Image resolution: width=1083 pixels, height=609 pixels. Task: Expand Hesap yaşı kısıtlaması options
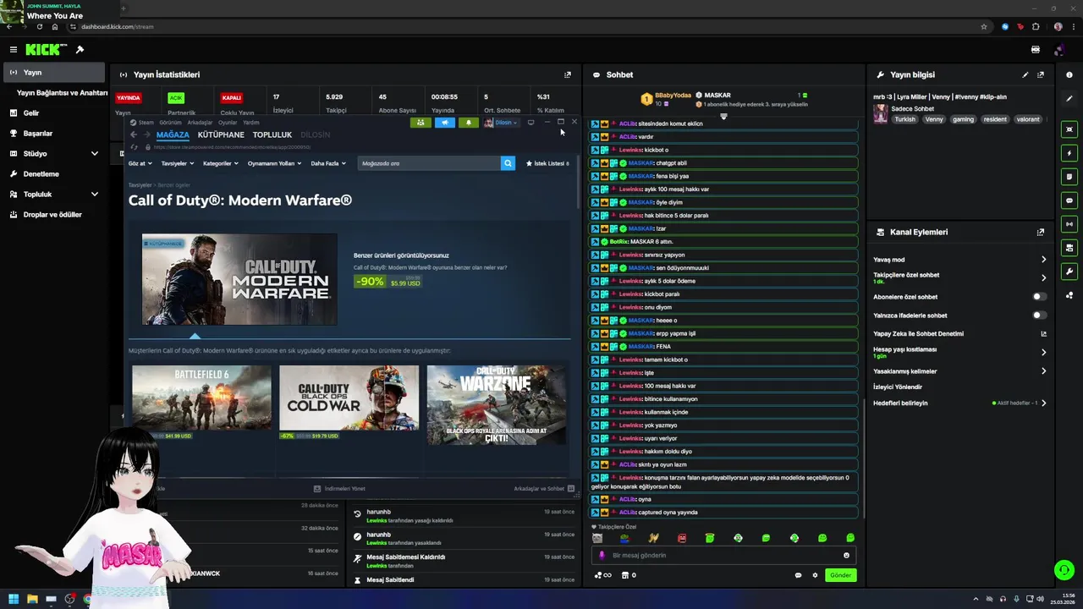tap(1043, 352)
